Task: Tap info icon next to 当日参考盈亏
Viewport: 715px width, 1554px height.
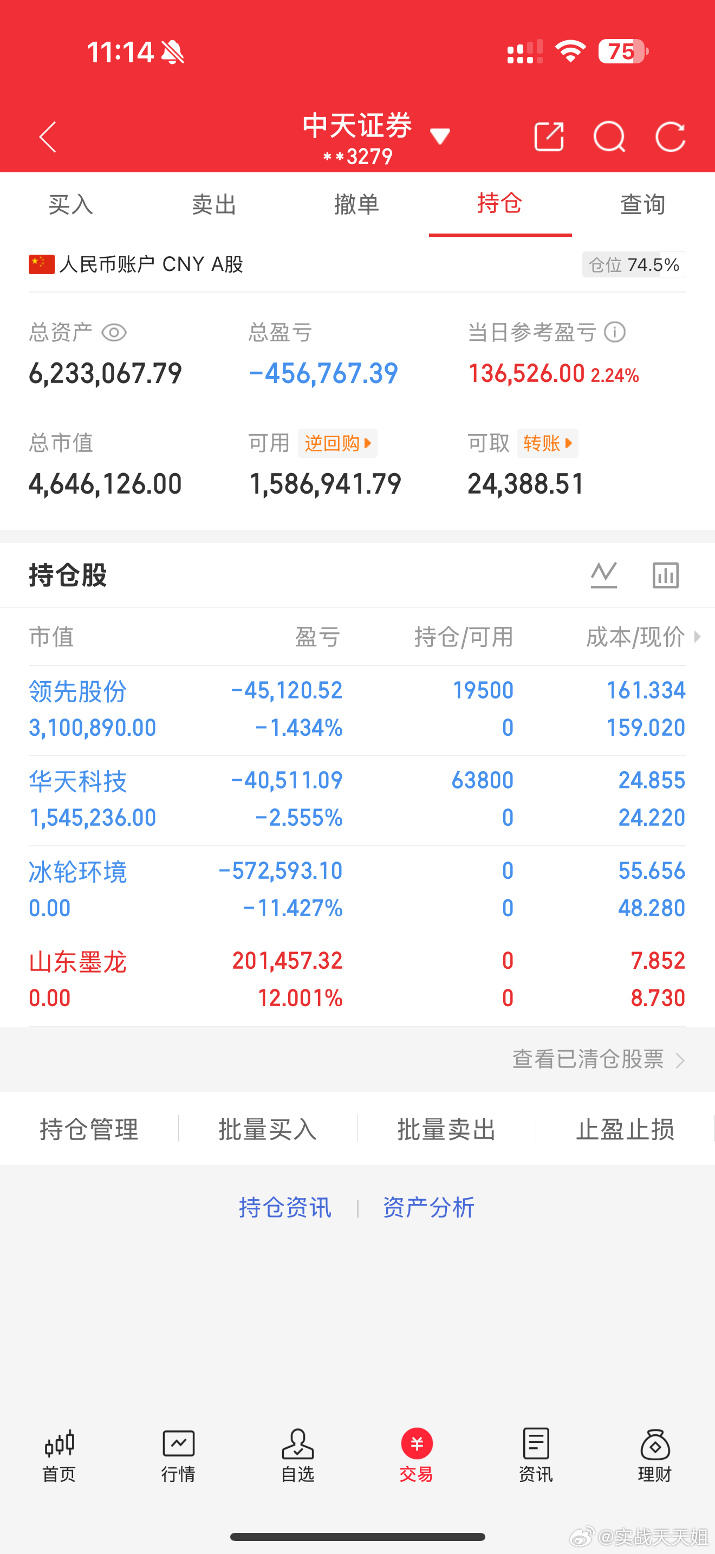Action: coord(615,332)
